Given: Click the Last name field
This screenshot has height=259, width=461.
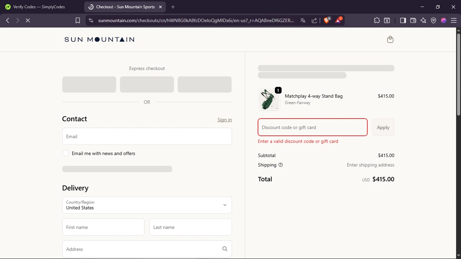Looking at the screenshot, I should pyautogui.click(x=191, y=227).
